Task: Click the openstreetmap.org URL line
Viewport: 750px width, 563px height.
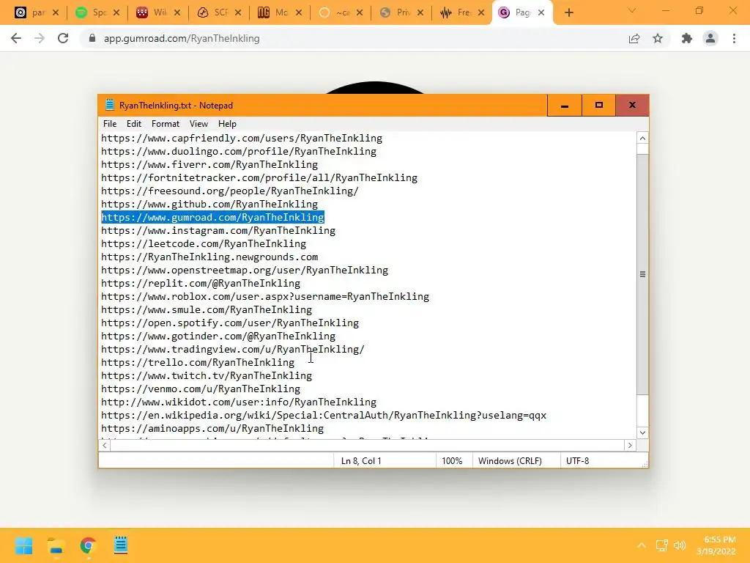Action: pyautogui.click(x=245, y=271)
